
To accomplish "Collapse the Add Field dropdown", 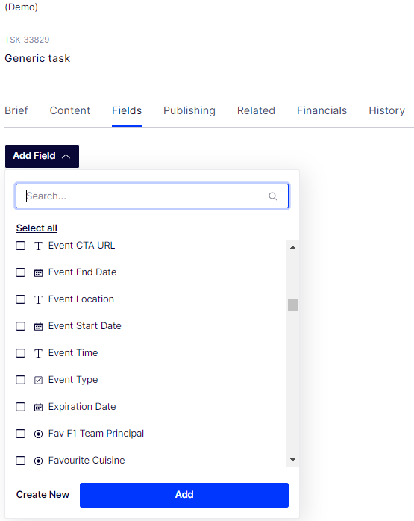I will click(43, 156).
